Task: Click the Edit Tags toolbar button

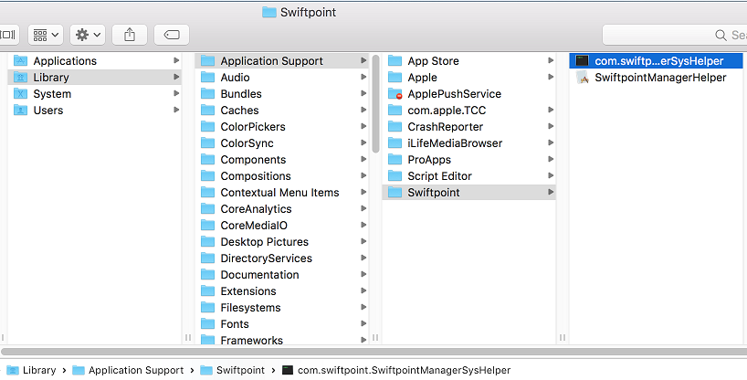Action: (172, 35)
